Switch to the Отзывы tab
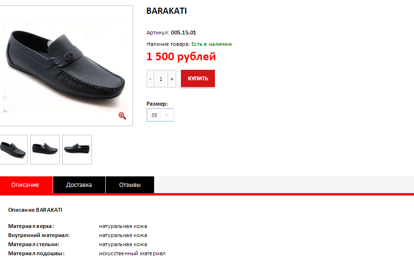The image size is (414, 260). [130, 185]
